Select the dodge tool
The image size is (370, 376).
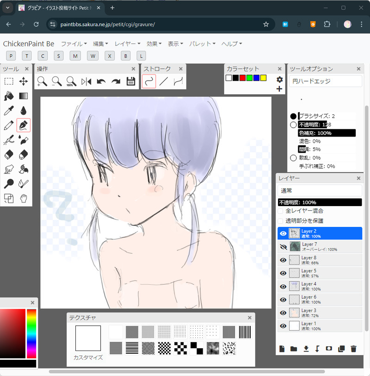pos(9,184)
